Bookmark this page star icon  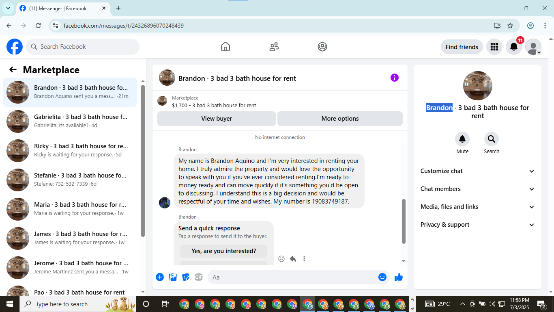[x=510, y=26]
